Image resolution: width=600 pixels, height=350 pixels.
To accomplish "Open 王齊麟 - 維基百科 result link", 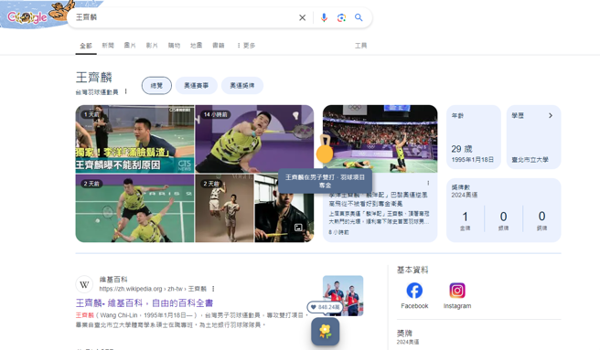I will click(145, 303).
